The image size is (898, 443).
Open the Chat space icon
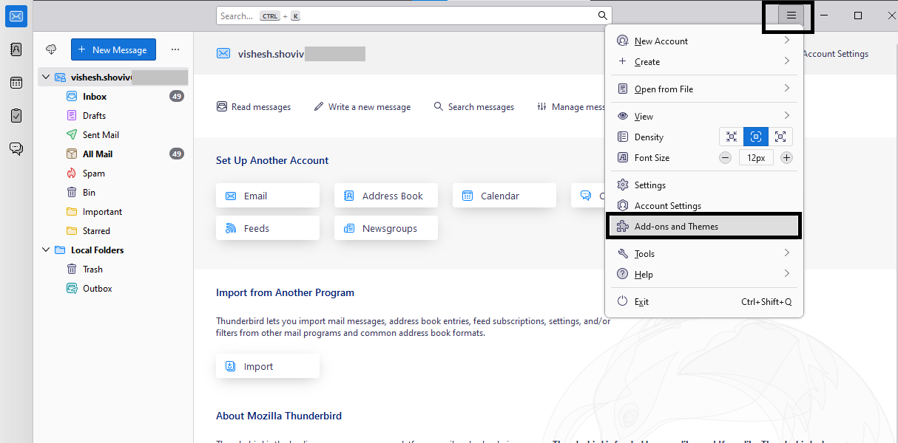(16, 148)
